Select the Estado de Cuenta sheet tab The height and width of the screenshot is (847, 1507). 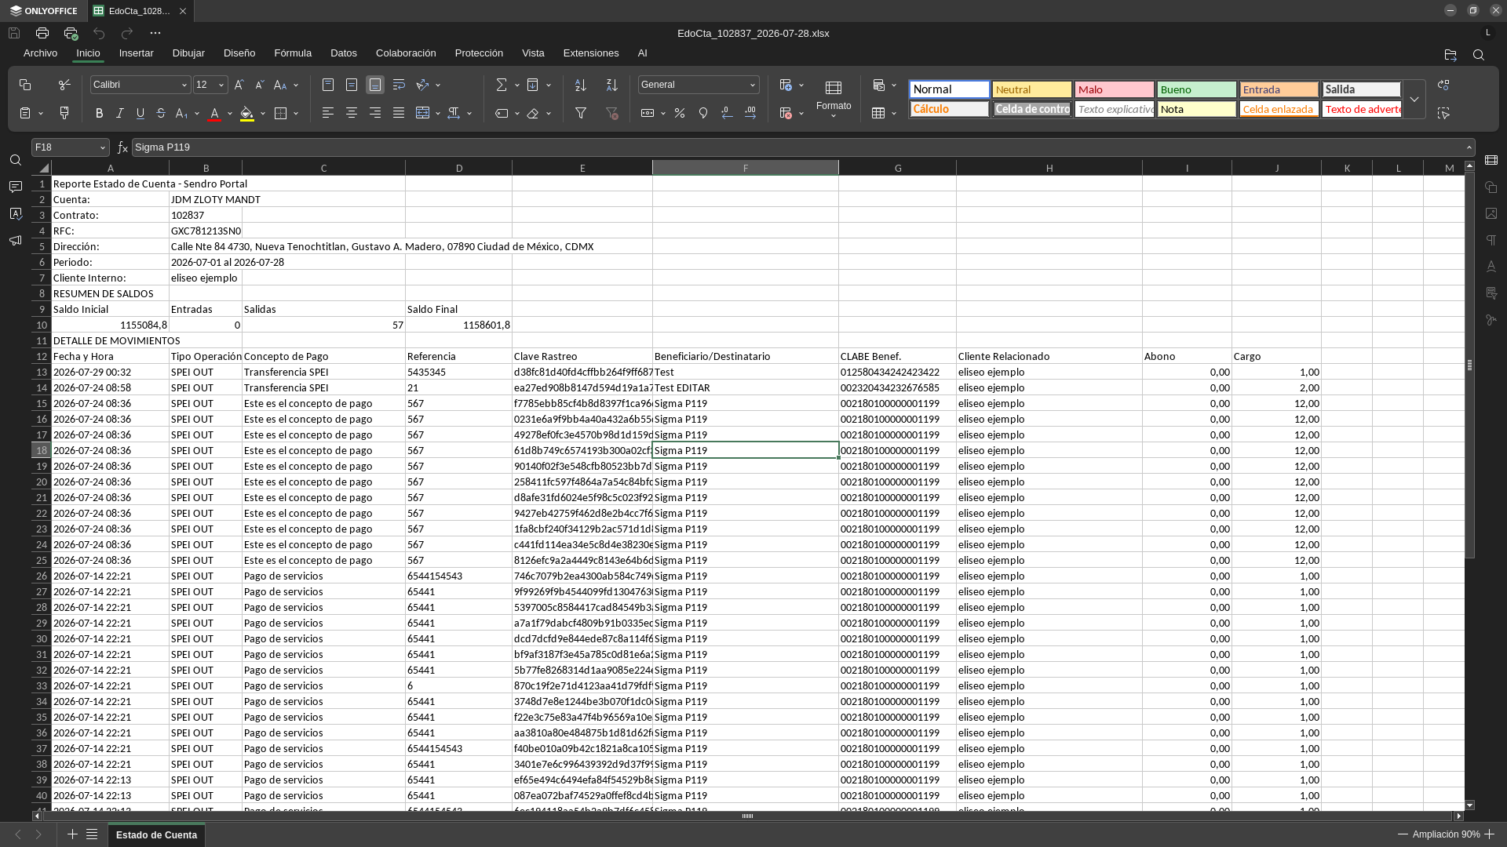click(156, 834)
